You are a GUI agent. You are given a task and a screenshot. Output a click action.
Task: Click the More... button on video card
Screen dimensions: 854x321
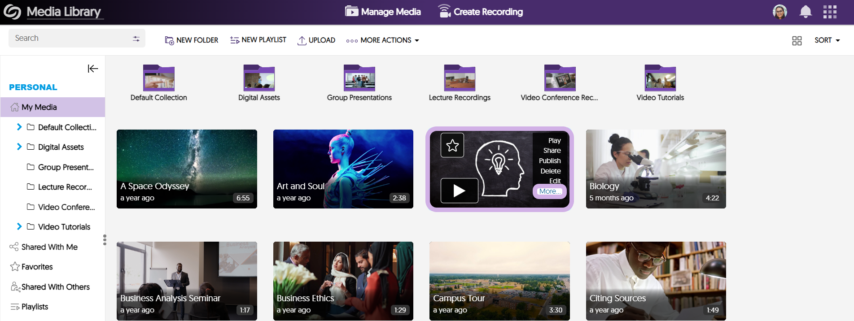[549, 191]
